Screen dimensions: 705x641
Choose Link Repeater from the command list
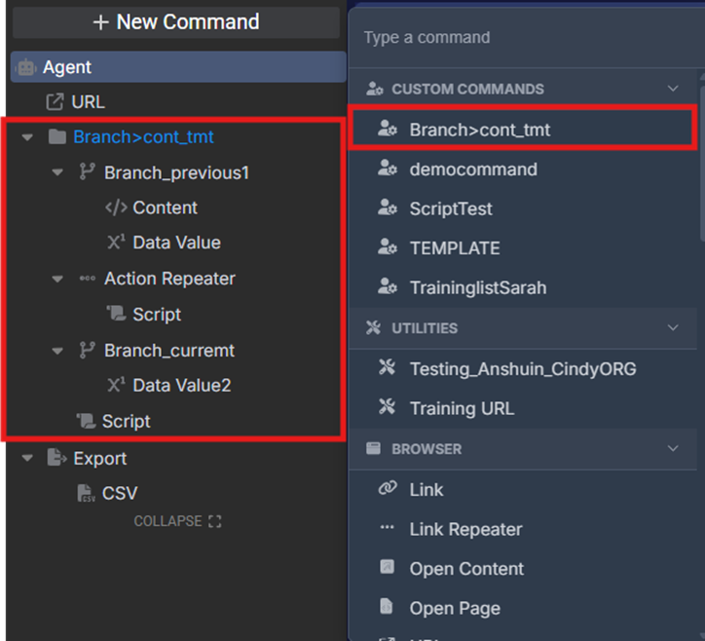pos(465,529)
